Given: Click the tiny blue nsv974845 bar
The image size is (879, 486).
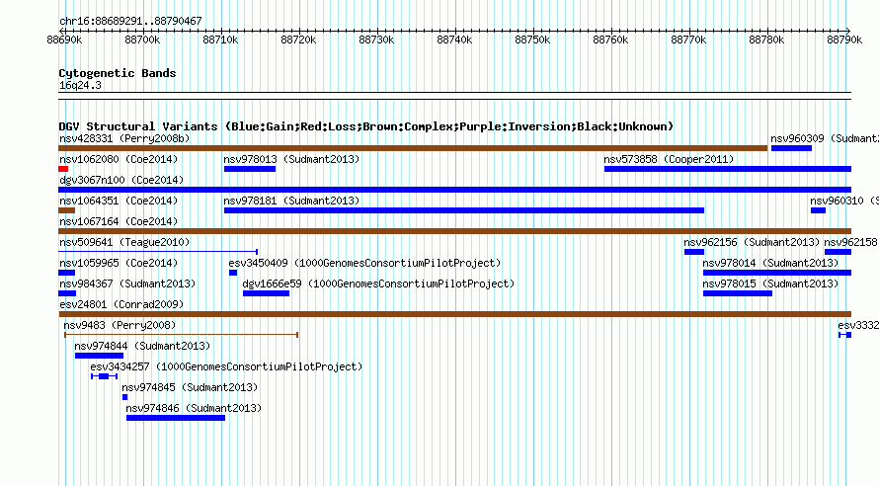Looking at the screenshot, I should 125,397.
